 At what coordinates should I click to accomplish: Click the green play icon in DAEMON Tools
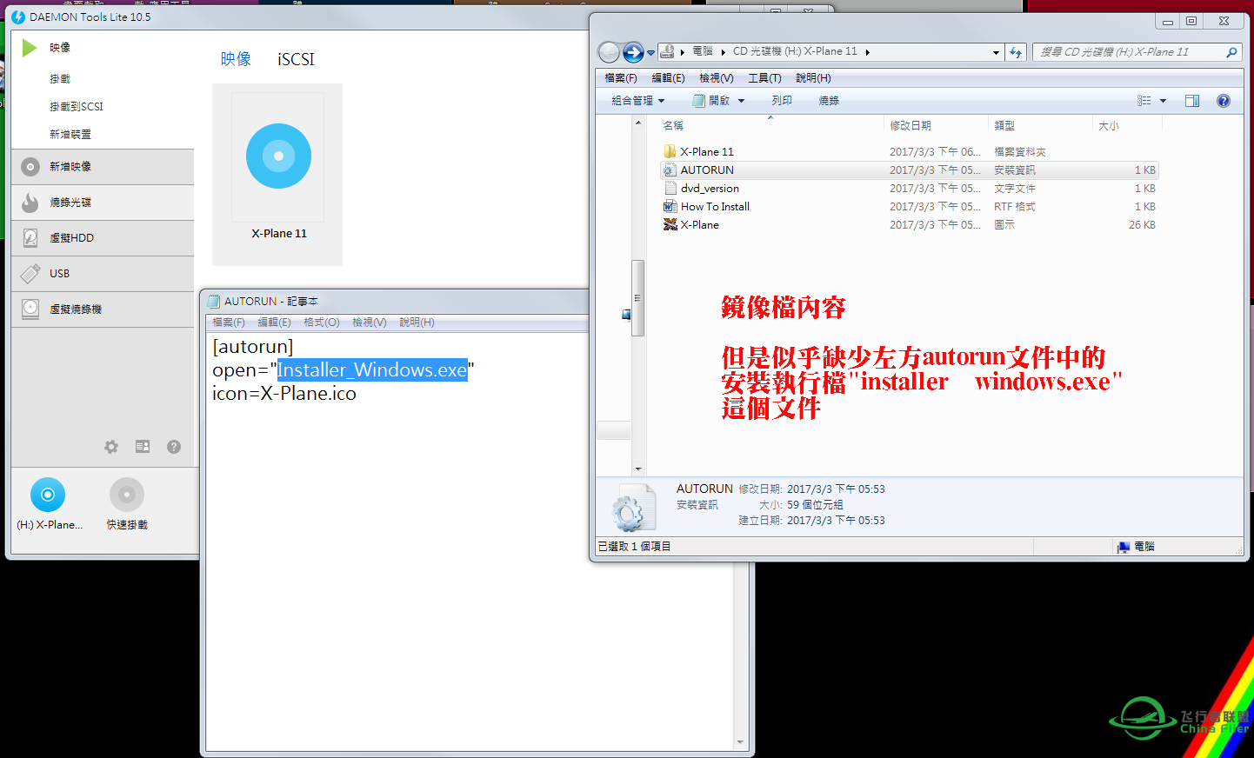click(x=30, y=48)
